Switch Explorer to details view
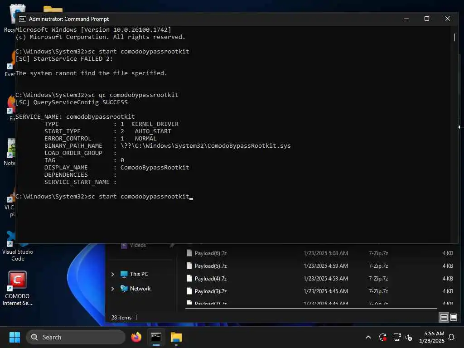This screenshot has width=464, height=348. (444, 318)
